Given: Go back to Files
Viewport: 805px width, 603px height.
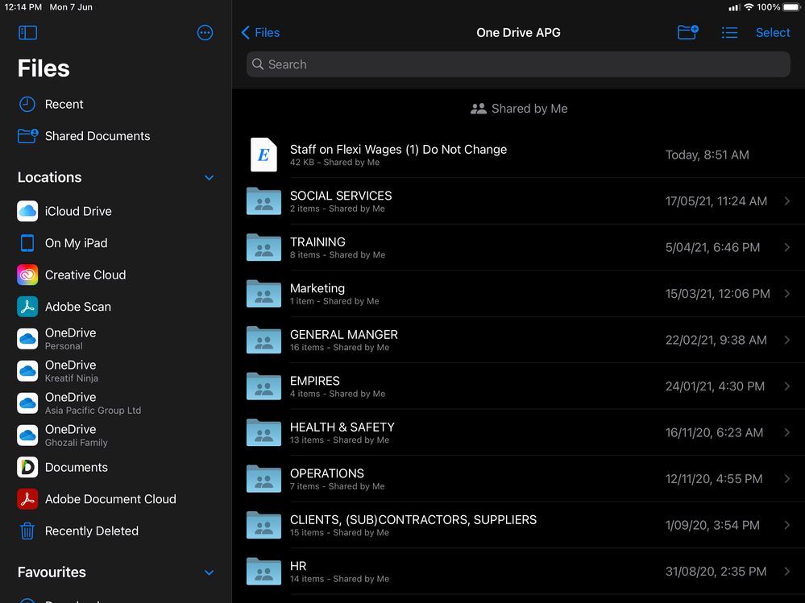Looking at the screenshot, I should [x=260, y=33].
